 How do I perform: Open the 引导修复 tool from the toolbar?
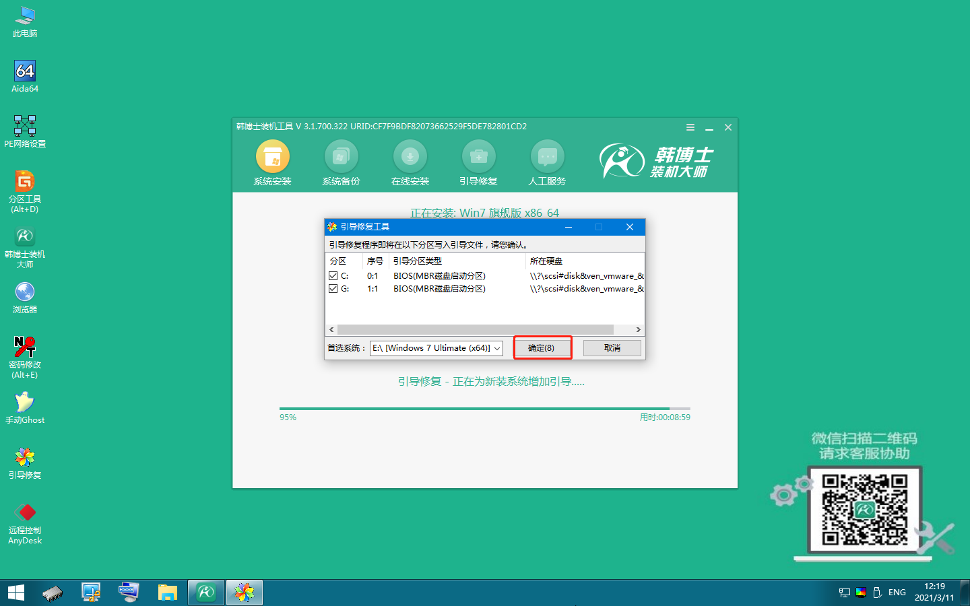coord(478,162)
